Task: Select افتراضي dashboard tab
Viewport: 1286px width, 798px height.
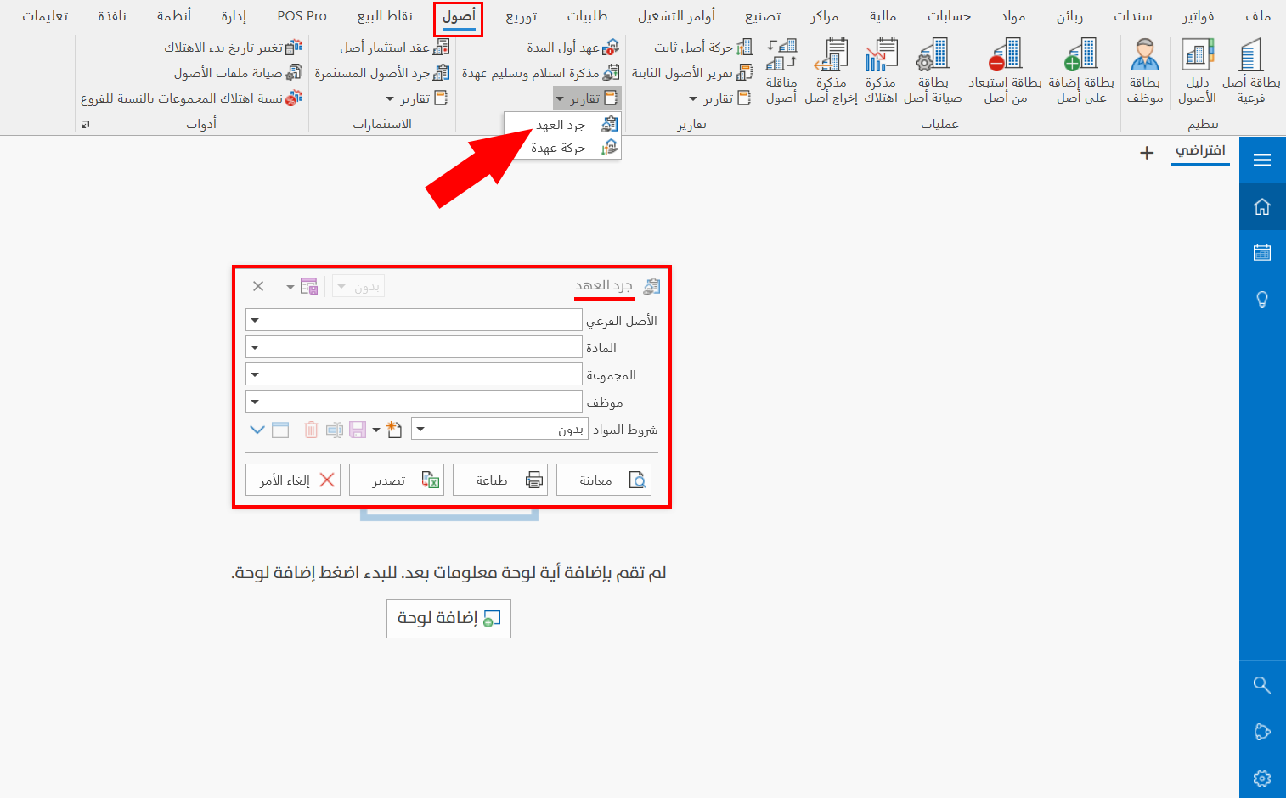Action: pyautogui.click(x=1200, y=151)
